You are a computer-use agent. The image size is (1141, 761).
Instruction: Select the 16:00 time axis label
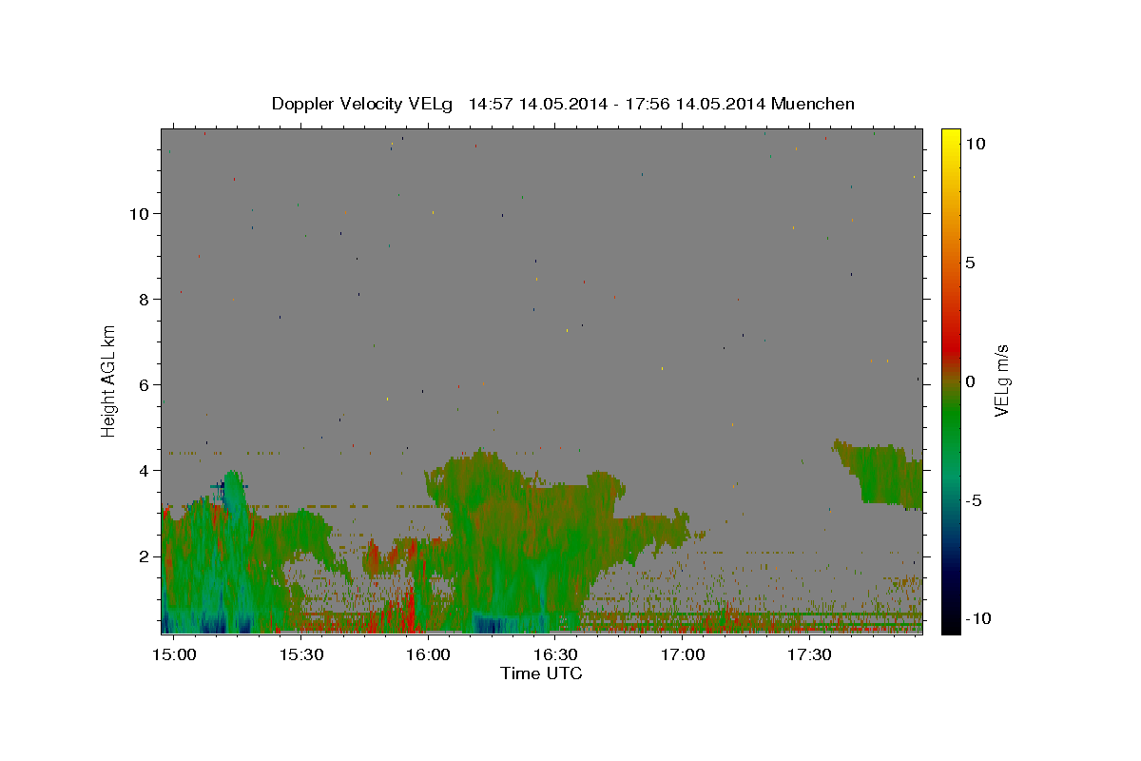coord(428,655)
